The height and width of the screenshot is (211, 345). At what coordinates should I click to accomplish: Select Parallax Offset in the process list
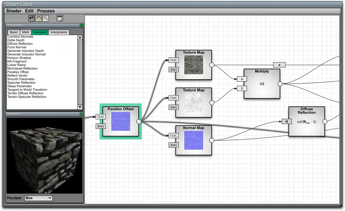click(x=18, y=72)
